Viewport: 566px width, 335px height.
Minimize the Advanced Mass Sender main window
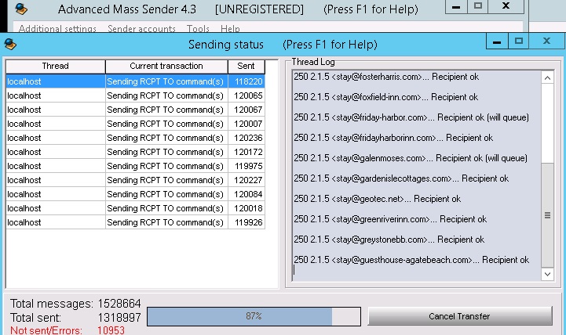coord(456,6)
